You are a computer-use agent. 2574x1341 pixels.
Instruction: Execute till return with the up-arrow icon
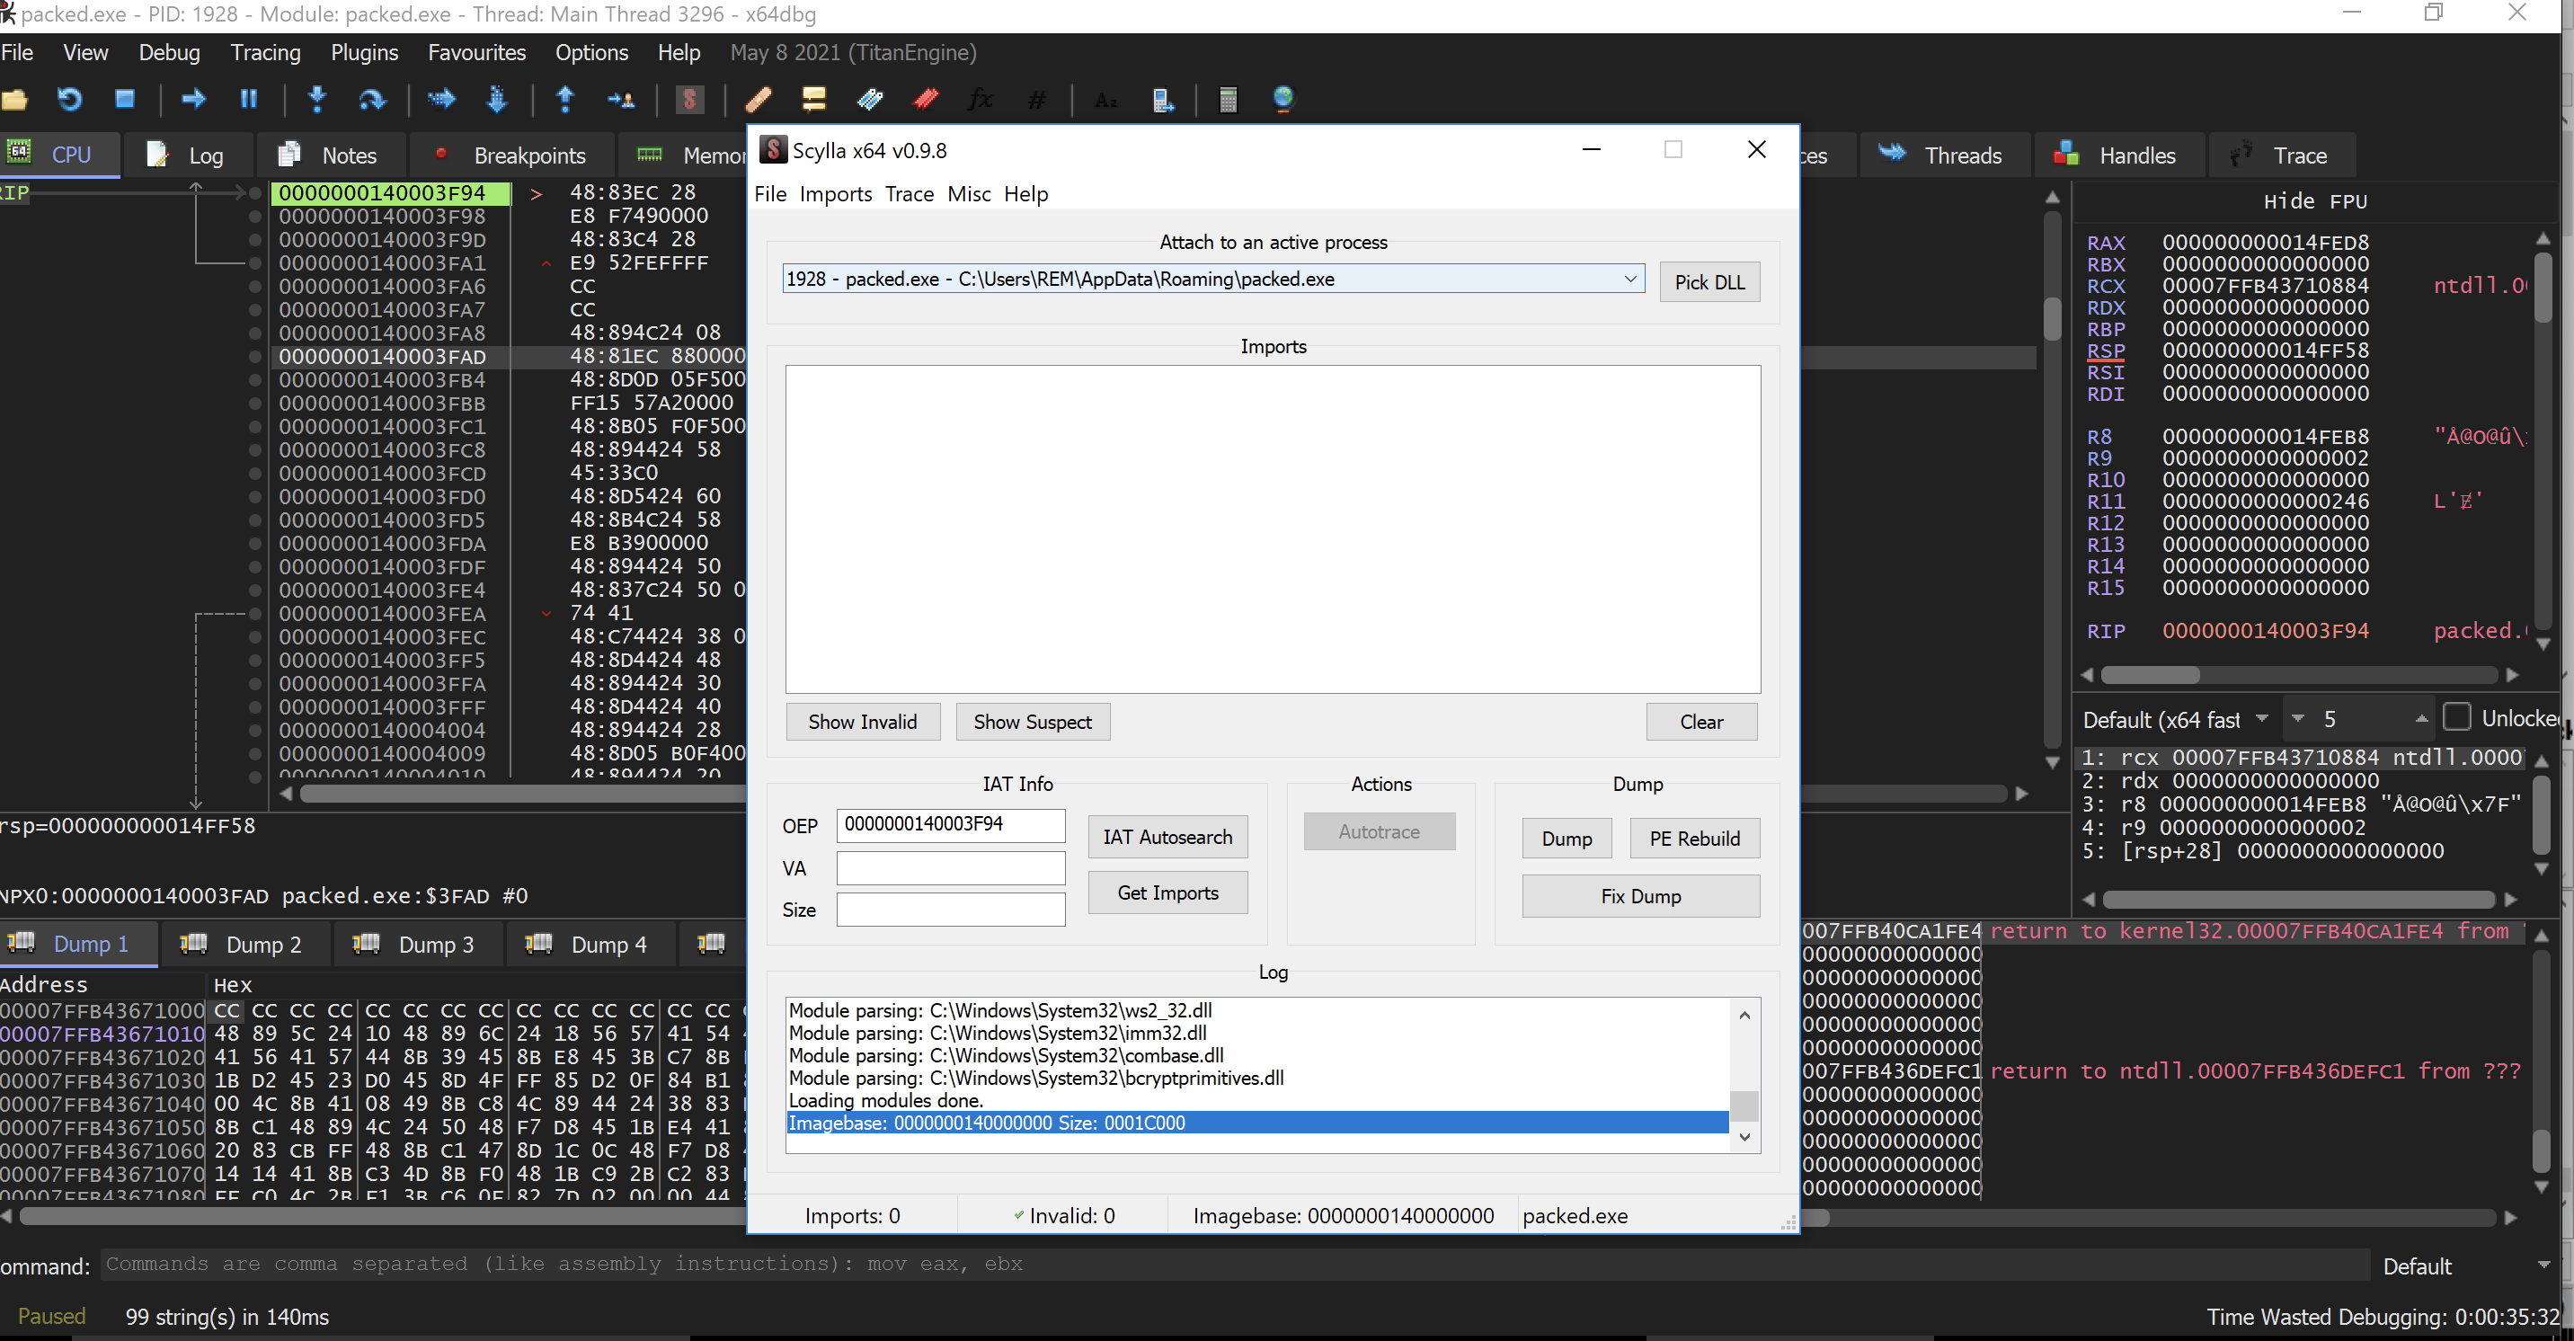coord(565,99)
